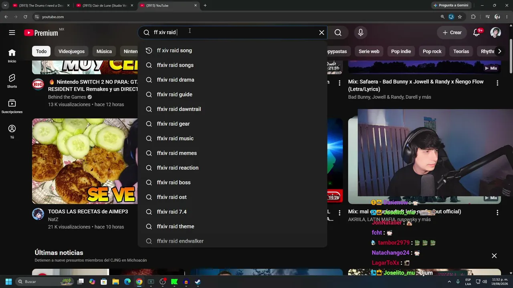Open Suscripciones from the sidebar
513x288 pixels.
12,106
